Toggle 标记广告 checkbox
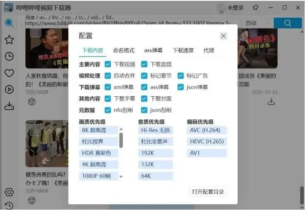Viewport: 305px width, 210px height. coord(181,76)
